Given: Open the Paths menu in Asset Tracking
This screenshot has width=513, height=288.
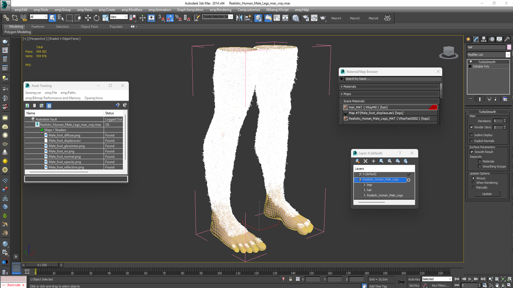Looking at the screenshot, I should (68, 93).
